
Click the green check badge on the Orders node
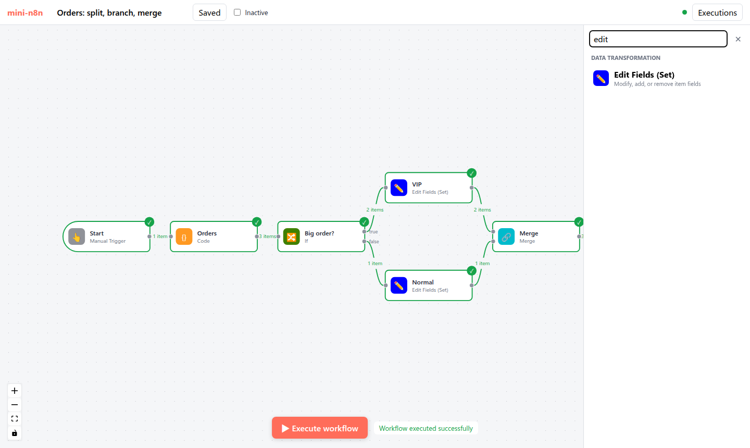coord(257,222)
